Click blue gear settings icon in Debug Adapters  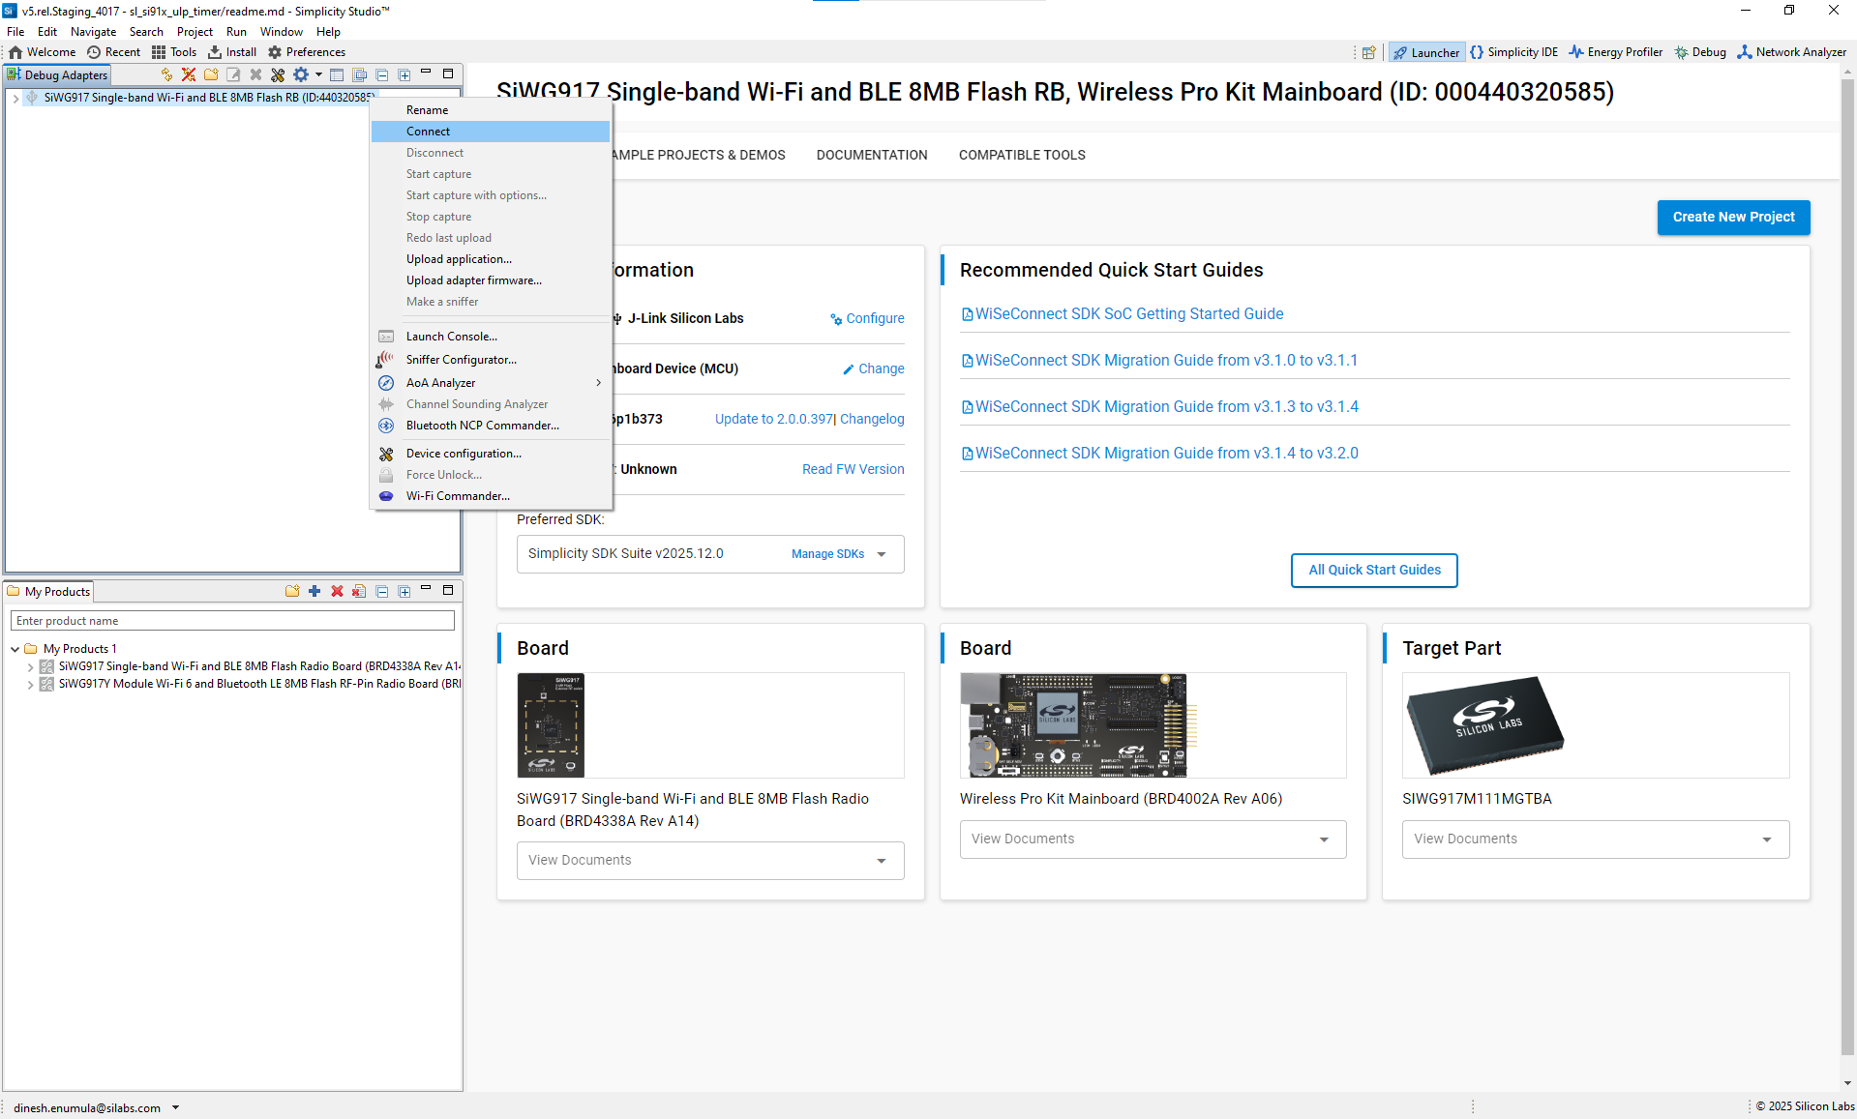tap(301, 74)
